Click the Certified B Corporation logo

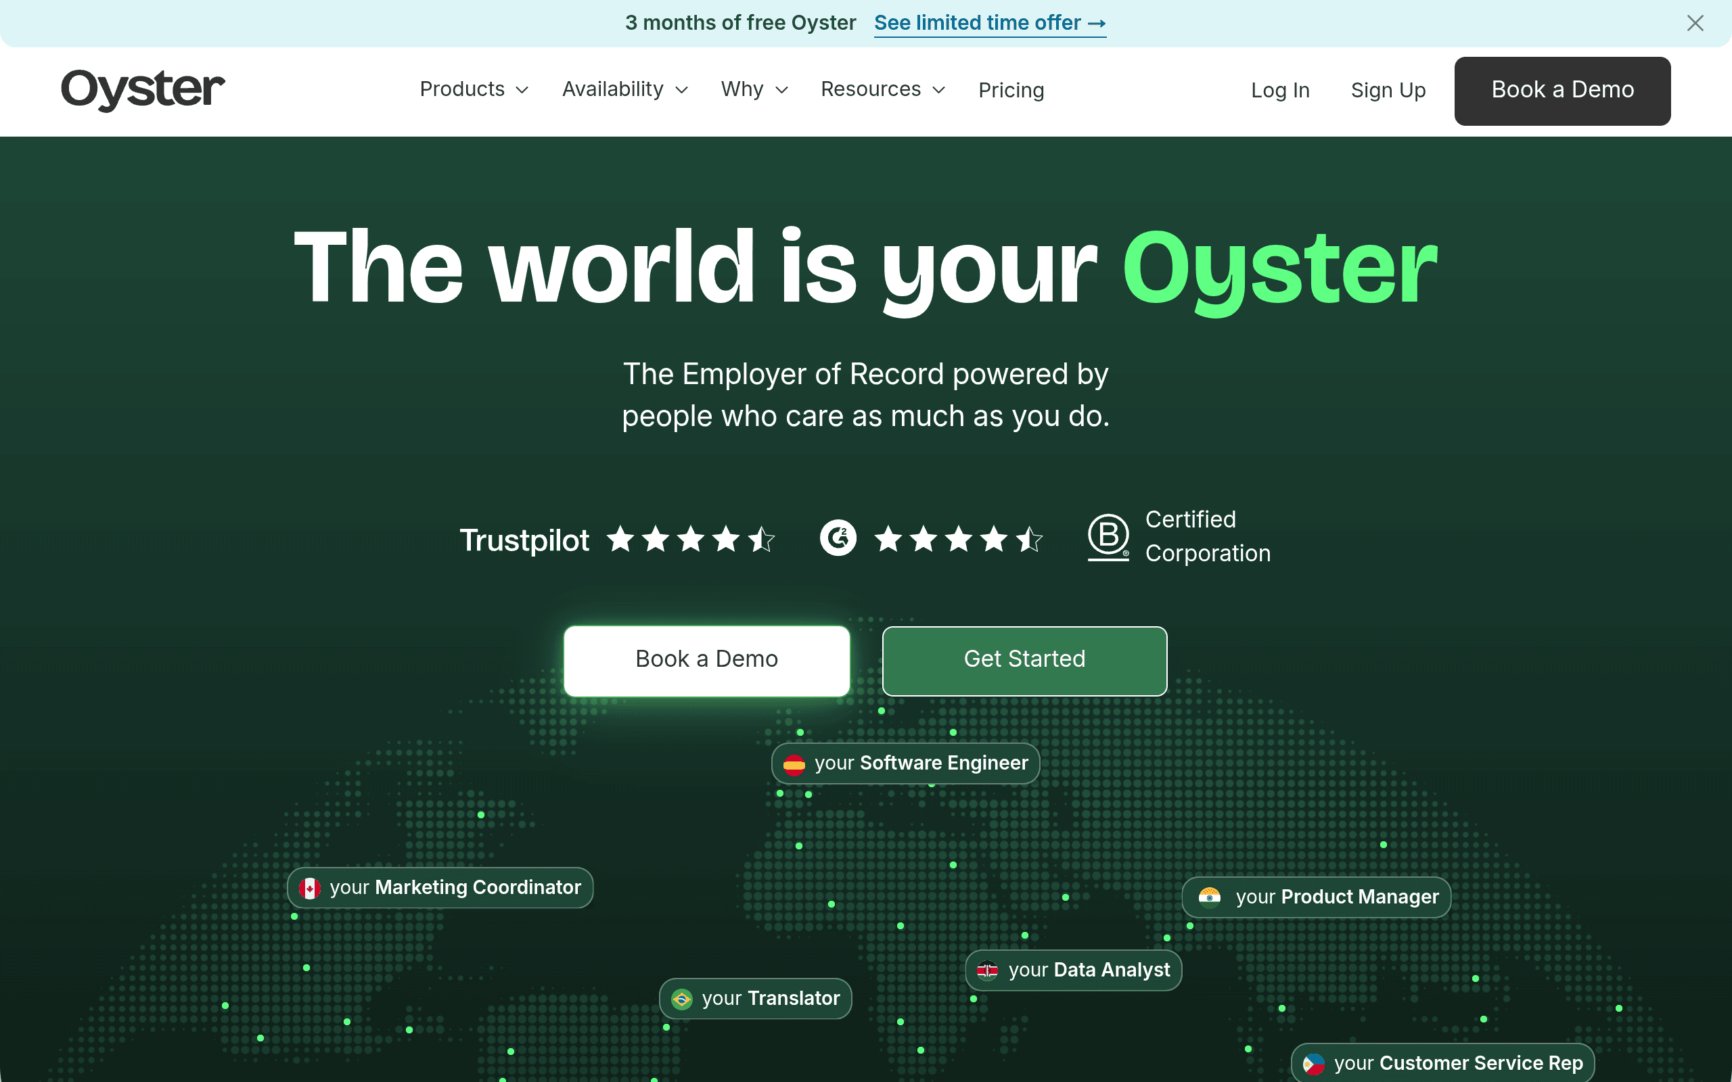tap(1108, 537)
